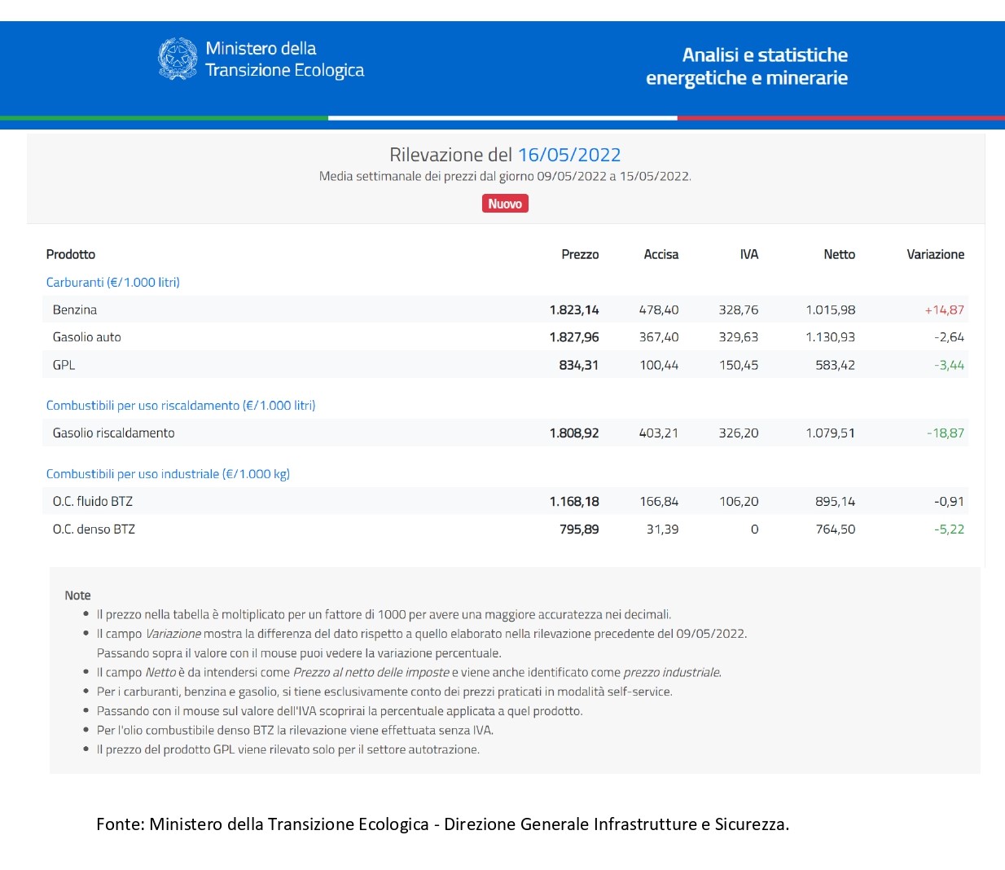Open Combustibili per uso industriale link
Image resolution: width=1005 pixels, height=870 pixels.
[168, 473]
